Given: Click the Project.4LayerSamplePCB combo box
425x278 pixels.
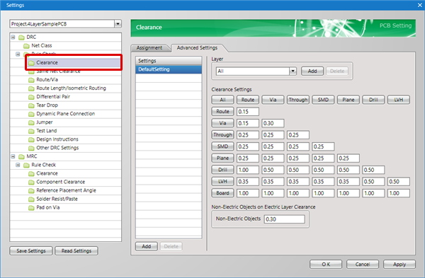Looking at the screenshot, I should coord(65,24).
